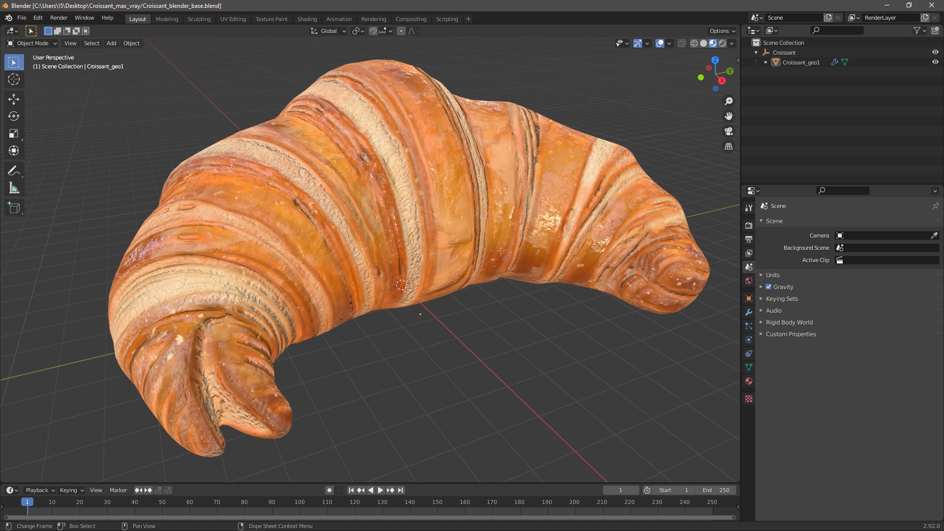Open the Particles properties tab
Screen dimensions: 944x531
(749, 326)
